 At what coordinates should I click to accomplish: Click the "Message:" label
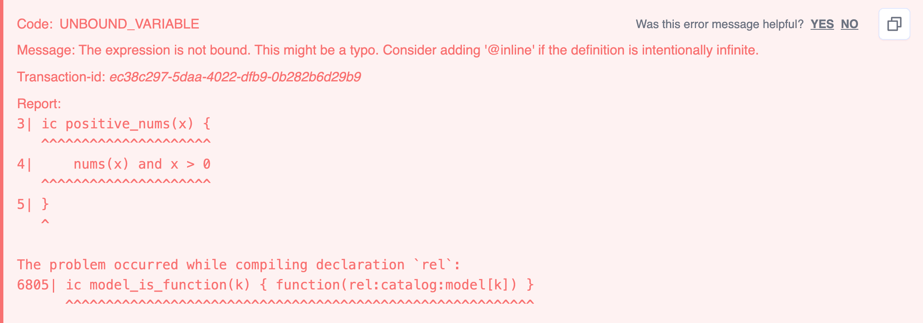pos(46,50)
